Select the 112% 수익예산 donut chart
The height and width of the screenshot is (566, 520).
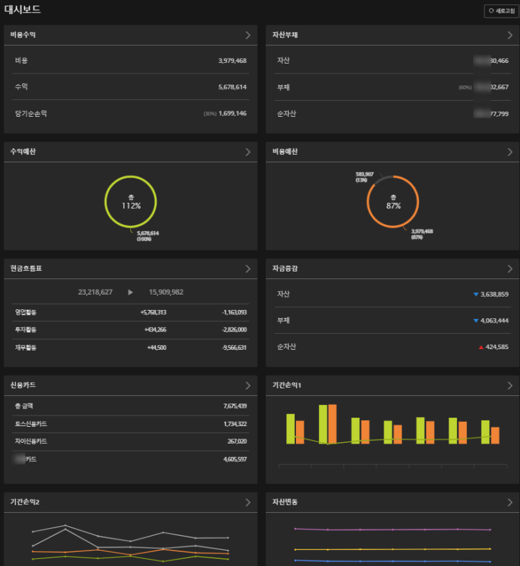131,201
